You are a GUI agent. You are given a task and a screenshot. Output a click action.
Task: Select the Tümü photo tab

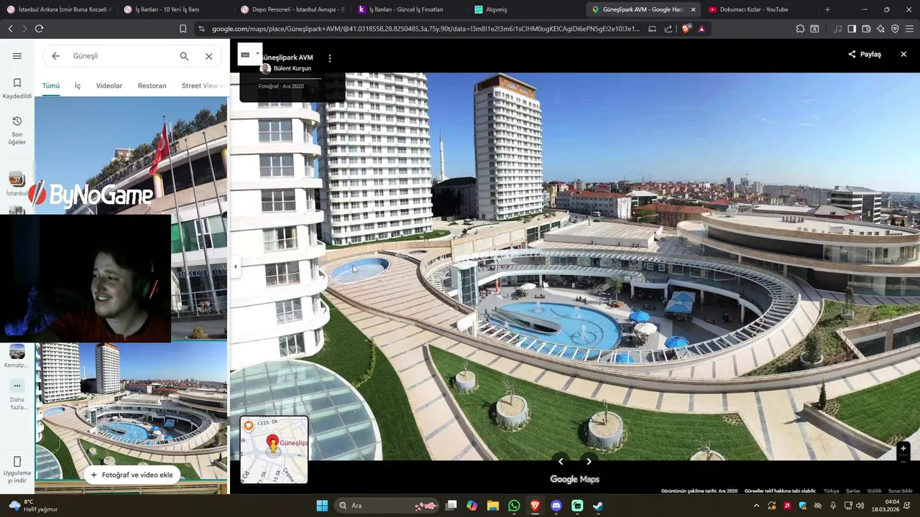pyautogui.click(x=50, y=85)
